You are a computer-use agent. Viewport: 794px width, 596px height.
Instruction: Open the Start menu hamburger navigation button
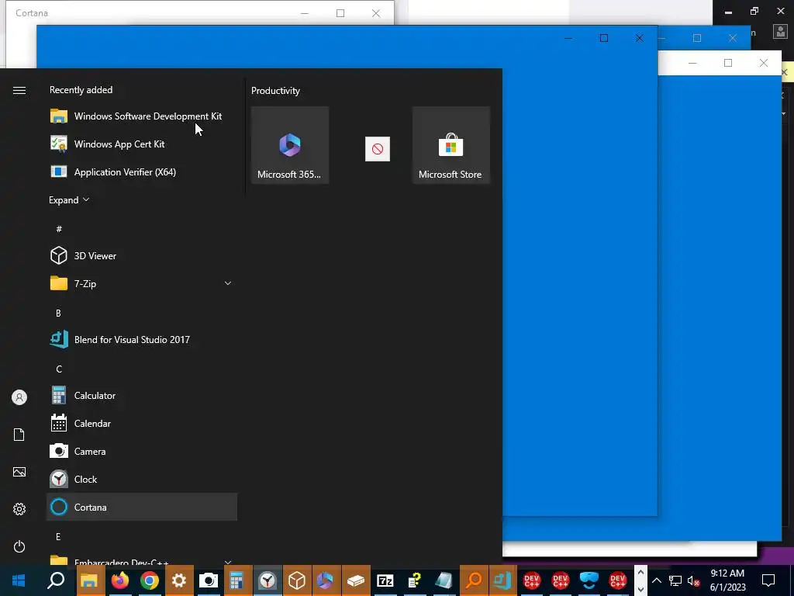(x=19, y=90)
